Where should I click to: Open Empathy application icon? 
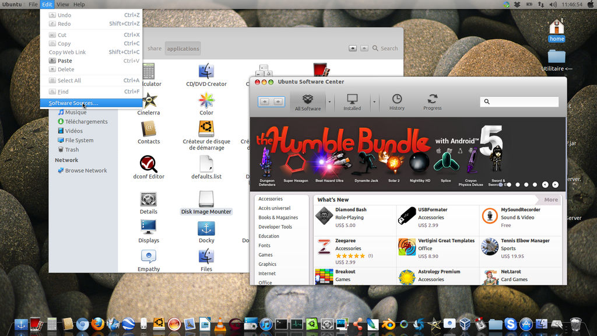[x=149, y=261]
